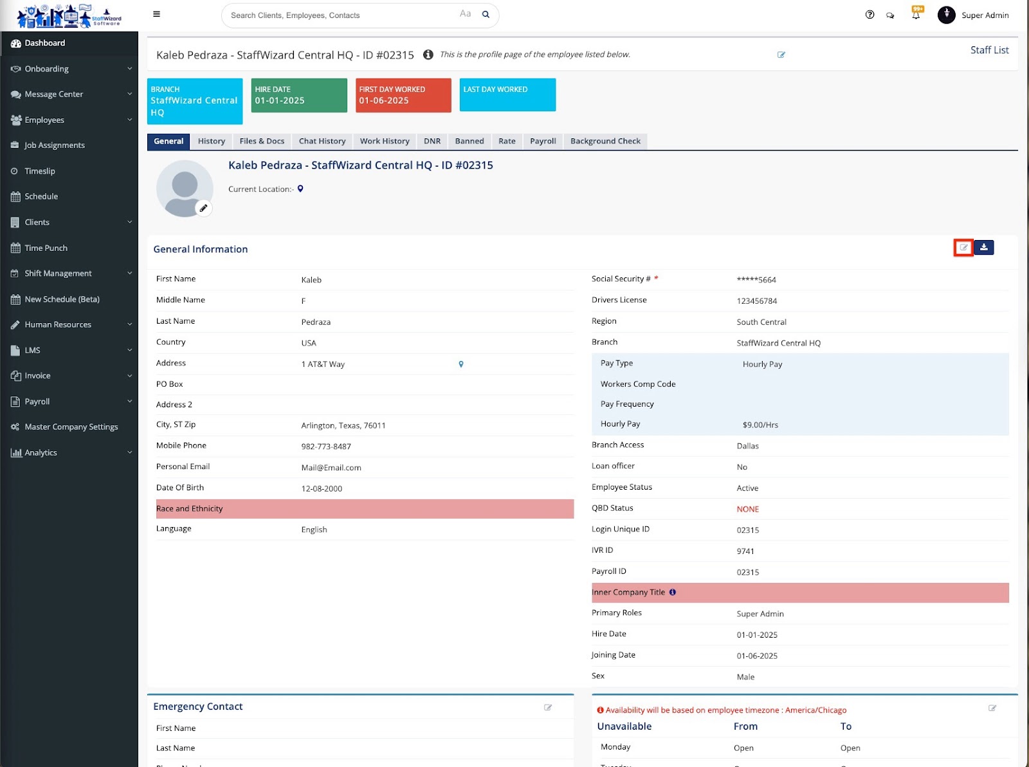Open the Background Check tab
The height and width of the screenshot is (767, 1029).
click(605, 142)
